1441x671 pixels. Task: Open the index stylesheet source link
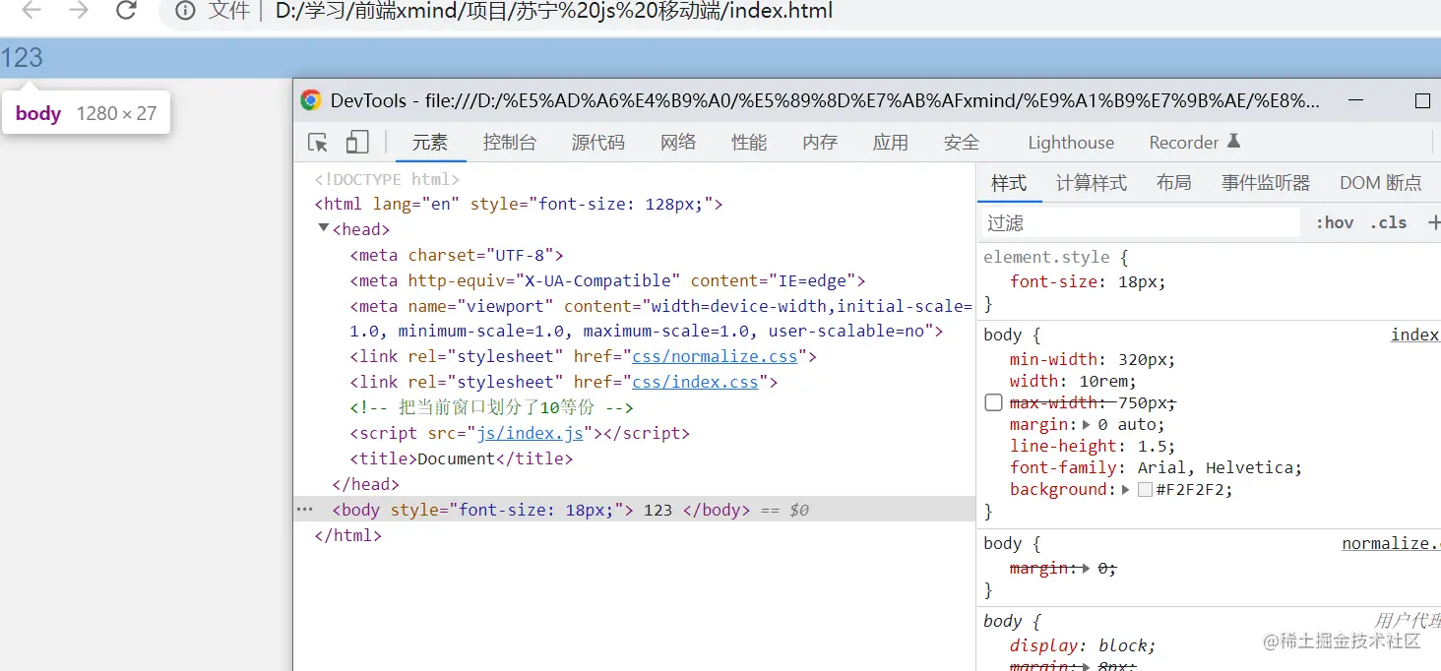[1415, 335]
